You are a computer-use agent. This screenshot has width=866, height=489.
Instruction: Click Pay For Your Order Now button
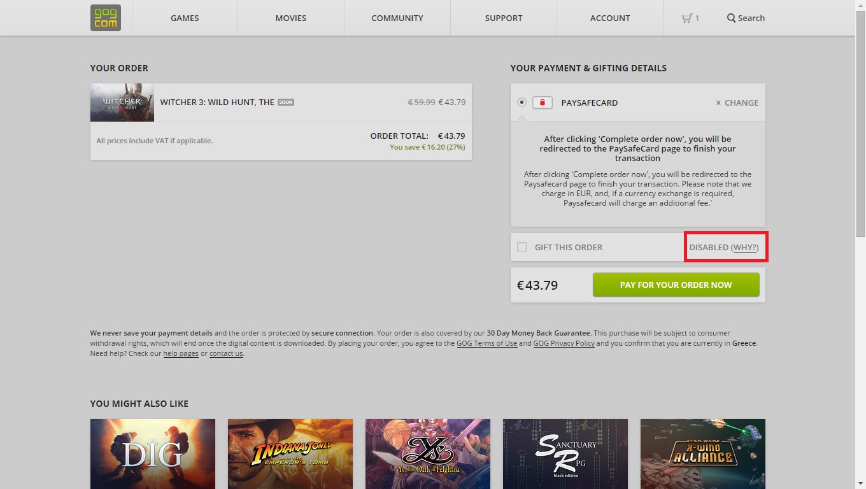click(x=676, y=285)
